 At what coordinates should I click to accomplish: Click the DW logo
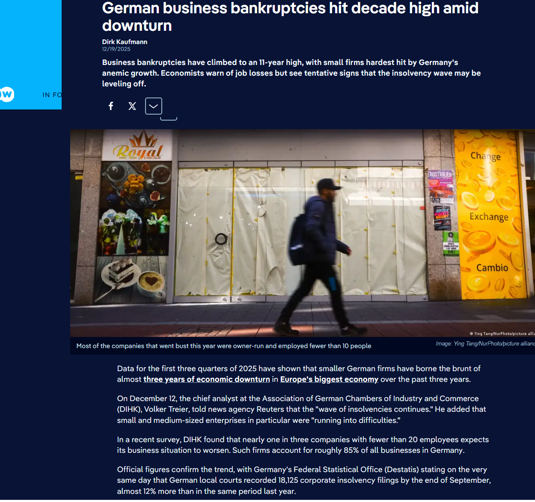[7, 94]
